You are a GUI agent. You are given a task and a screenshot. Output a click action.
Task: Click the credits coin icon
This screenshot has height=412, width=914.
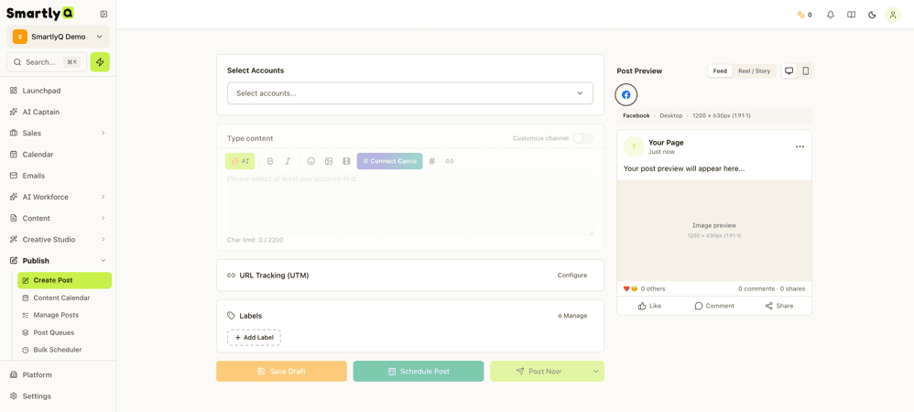(800, 16)
